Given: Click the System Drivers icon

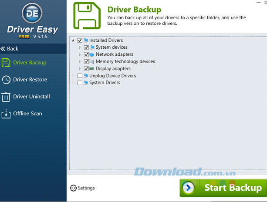Looking at the screenshot, I should coord(86,83).
